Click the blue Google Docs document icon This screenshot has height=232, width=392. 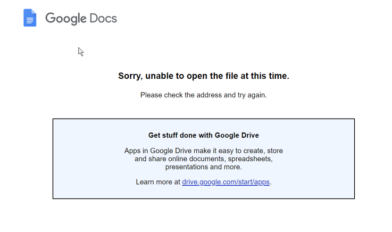30,18
